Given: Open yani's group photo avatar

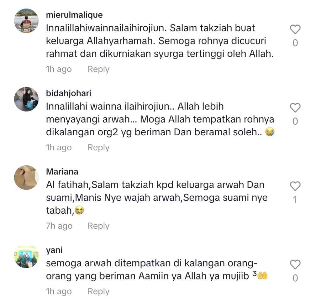Looking at the screenshot, I should (26, 256).
